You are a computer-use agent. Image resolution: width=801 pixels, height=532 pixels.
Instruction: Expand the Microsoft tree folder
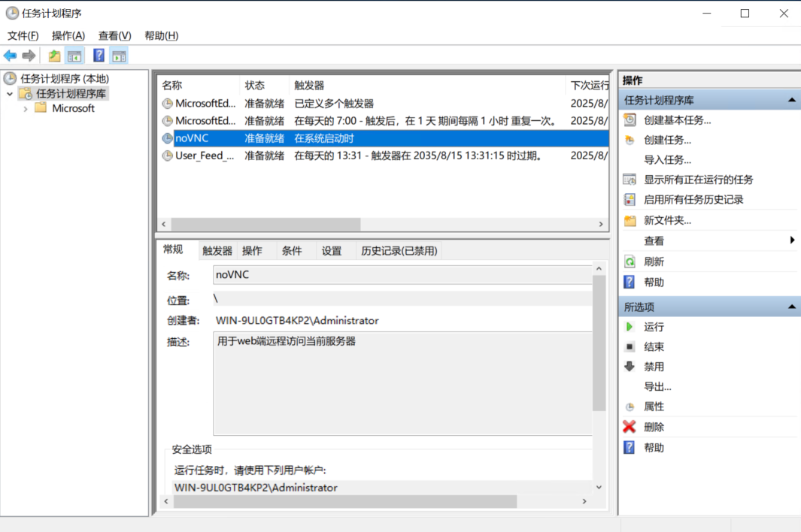click(x=26, y=109)
